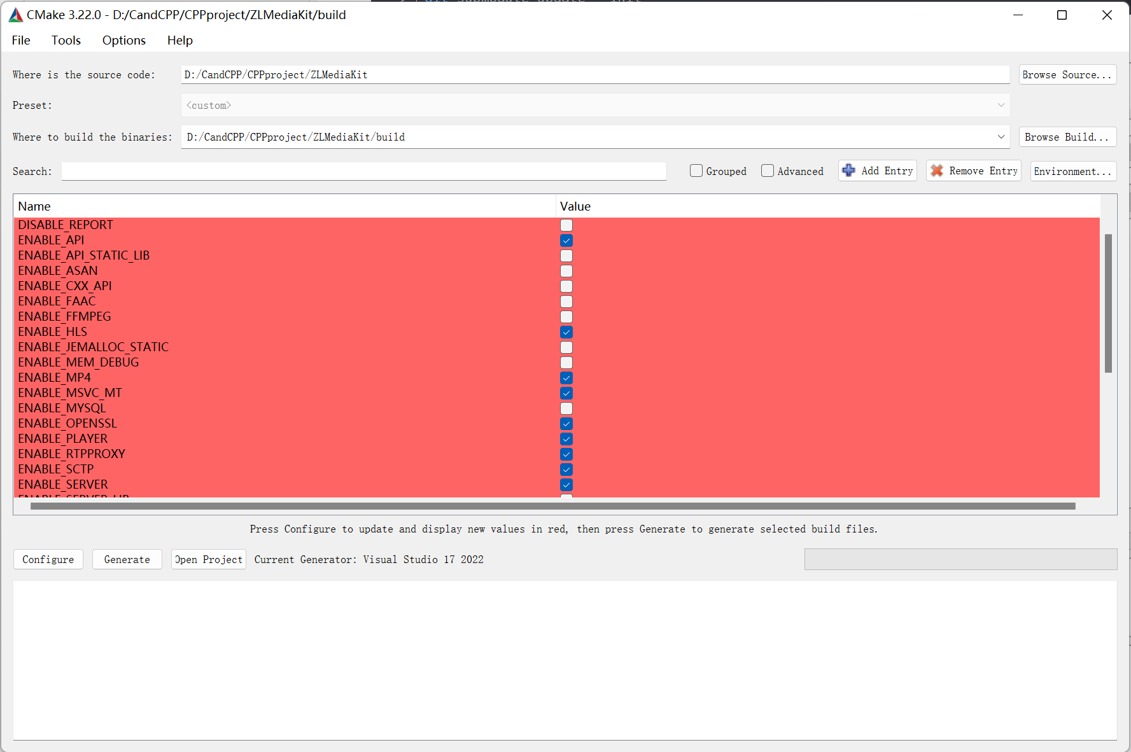Open the Environment settings button
1131x752 pixels.
pos(1073,171)
